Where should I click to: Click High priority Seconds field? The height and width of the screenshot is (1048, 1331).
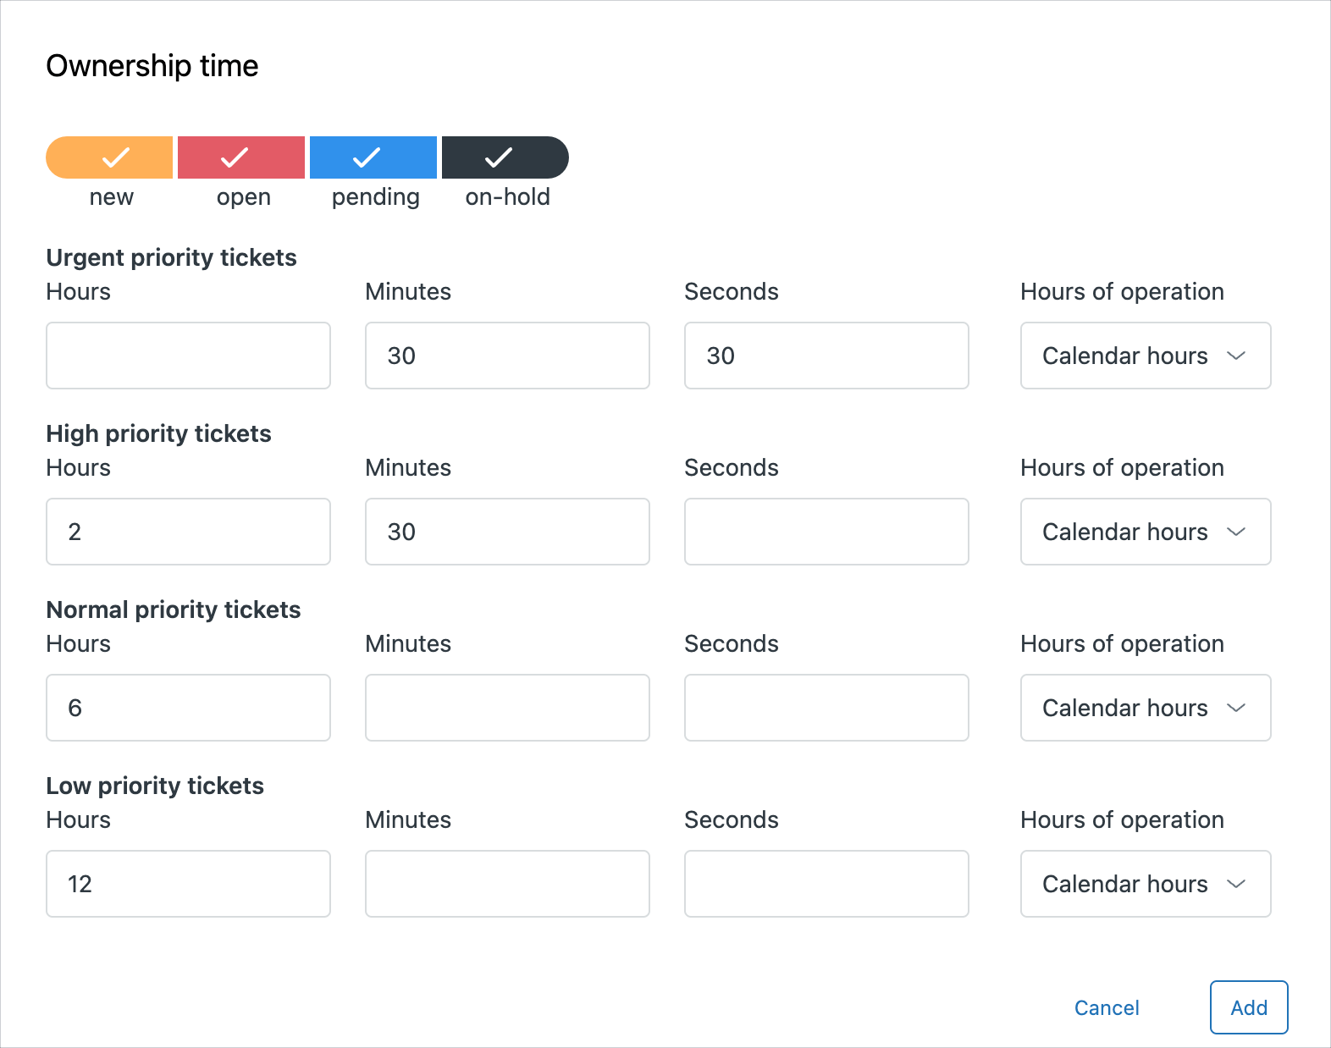[826, 532]
